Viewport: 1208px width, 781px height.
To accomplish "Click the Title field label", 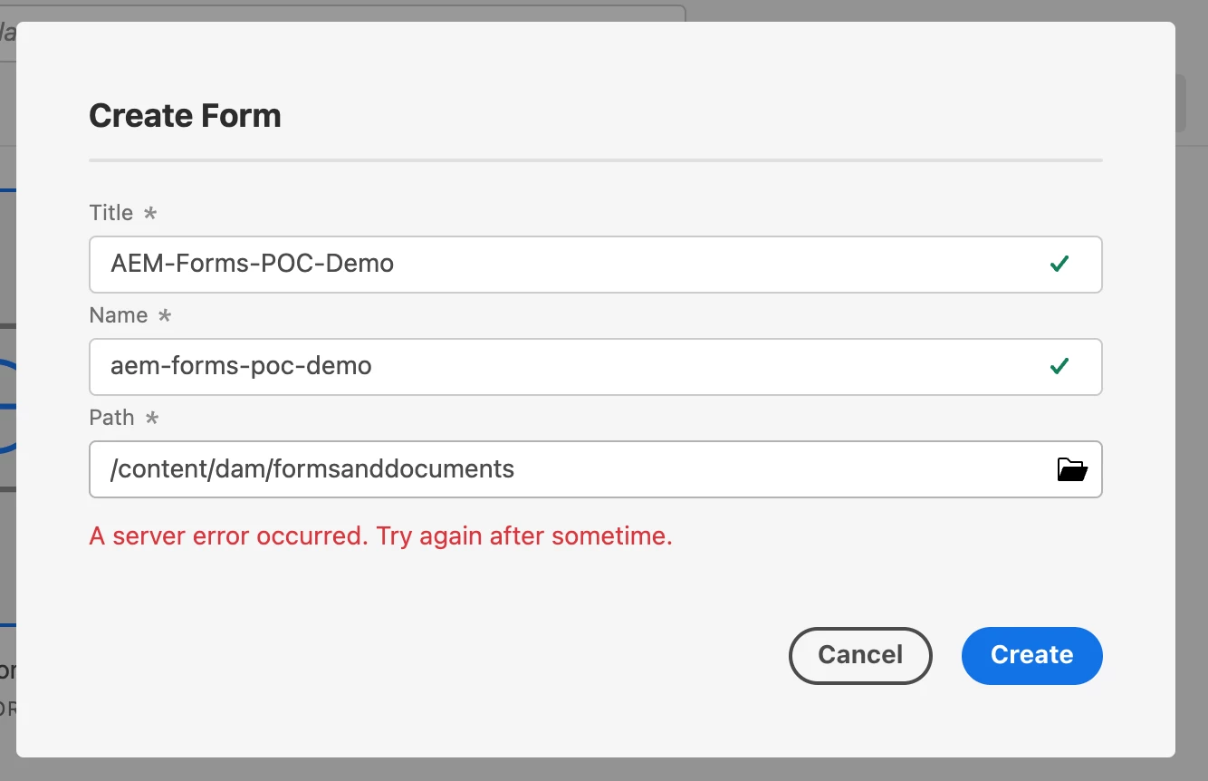I will 110,213.
